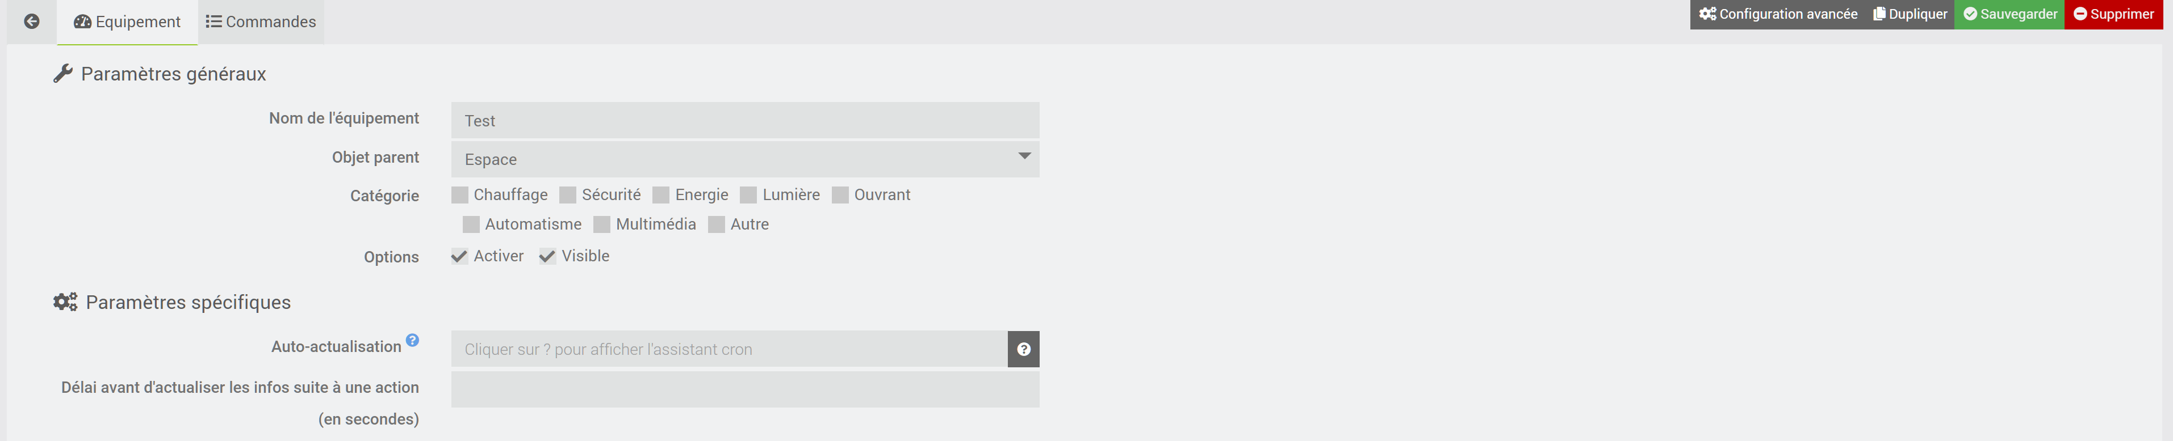Check the Sécurité category box
The height and width of the screenshot is (441, 2173).
coord(568,195)
